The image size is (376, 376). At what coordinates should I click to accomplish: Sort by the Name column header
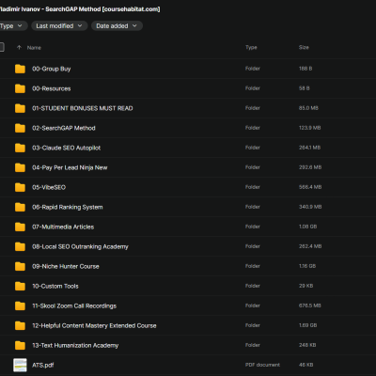click(x=34, y=48)
